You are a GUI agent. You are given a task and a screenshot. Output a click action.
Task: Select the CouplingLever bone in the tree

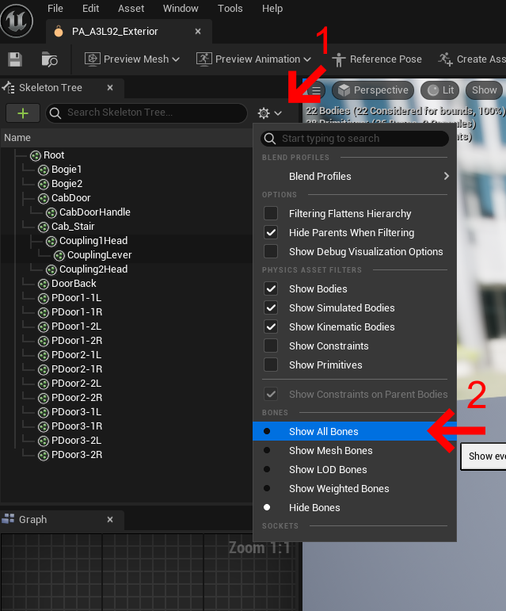click(99, 255)
